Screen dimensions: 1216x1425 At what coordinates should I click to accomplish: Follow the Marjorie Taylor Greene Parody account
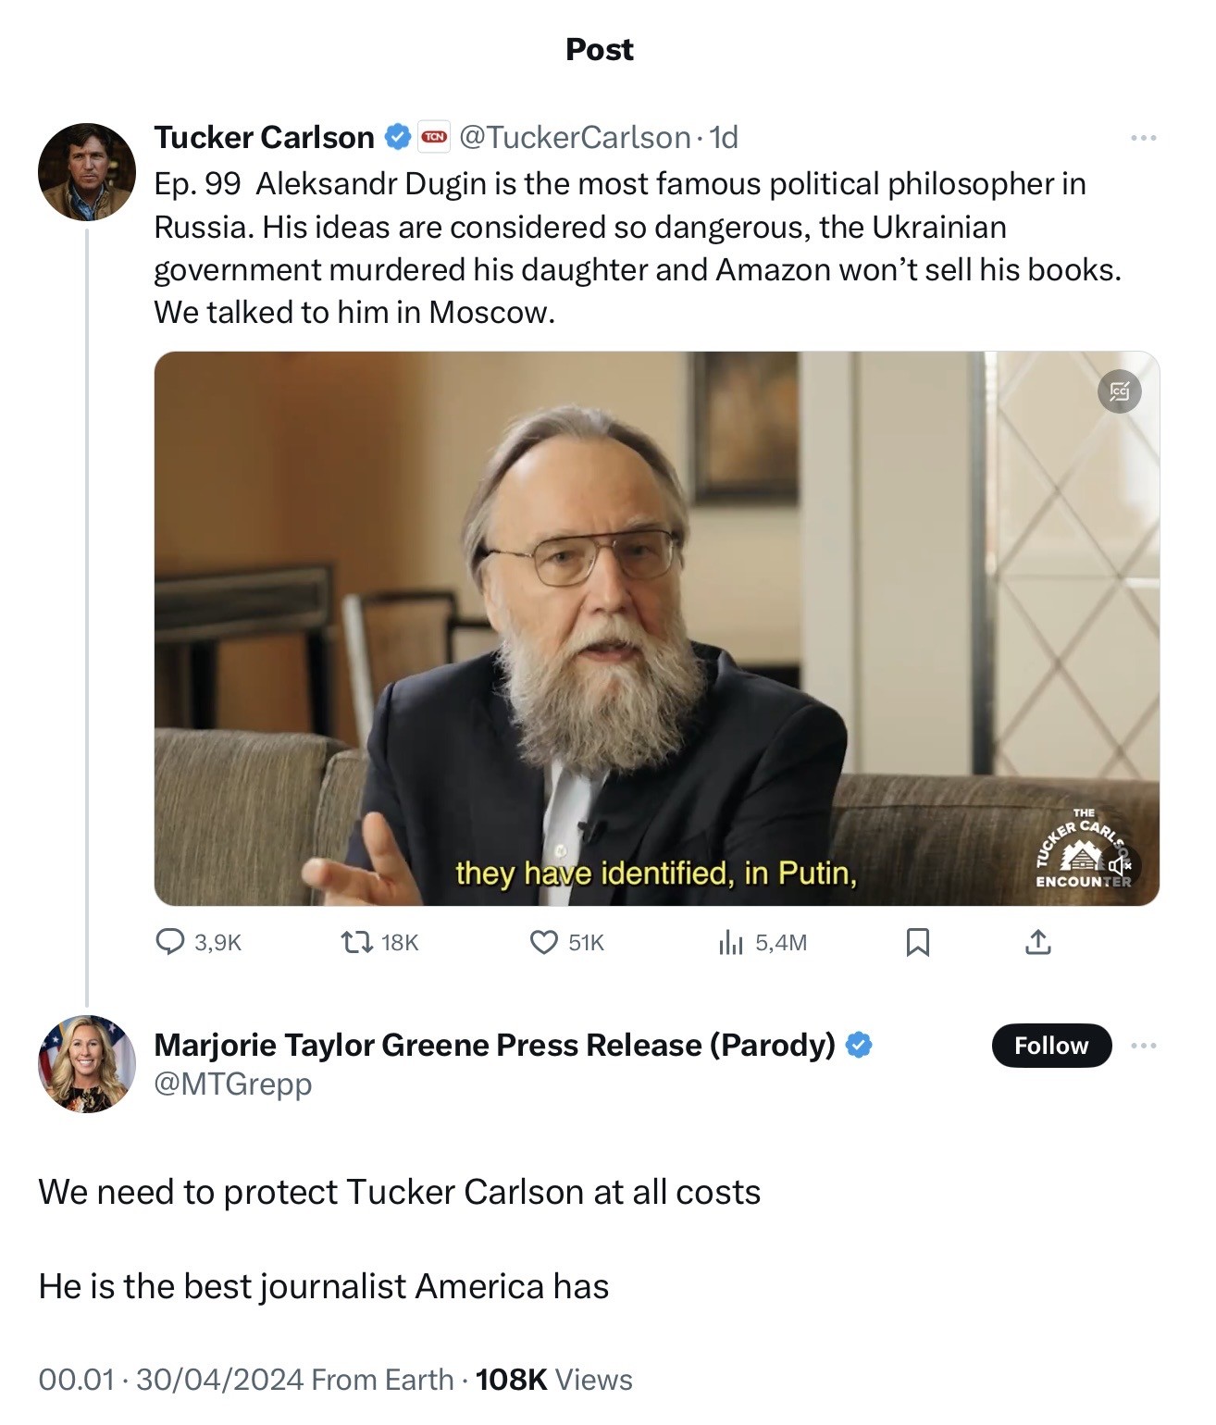(x=1050, y=1046)
